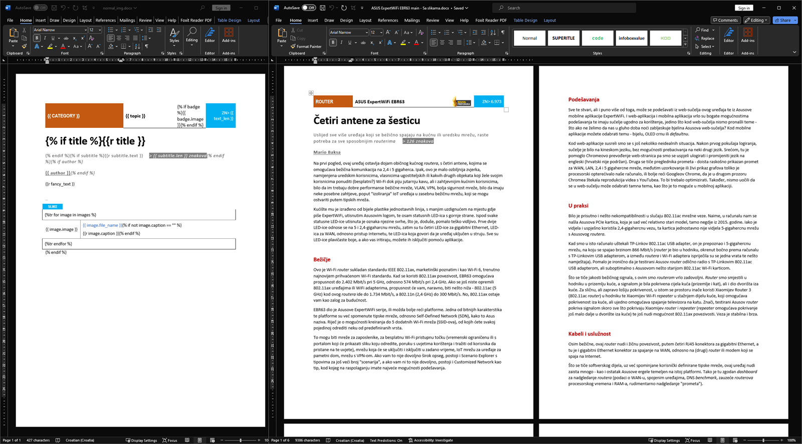The width and height of the screenshot is (802, 444).
Task: Click zoom slider in normal_img.docx status bar
Action: 241,440
